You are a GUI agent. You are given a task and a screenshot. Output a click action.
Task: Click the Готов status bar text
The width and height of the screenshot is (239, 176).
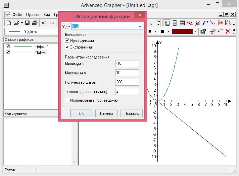tap(10, 170)
